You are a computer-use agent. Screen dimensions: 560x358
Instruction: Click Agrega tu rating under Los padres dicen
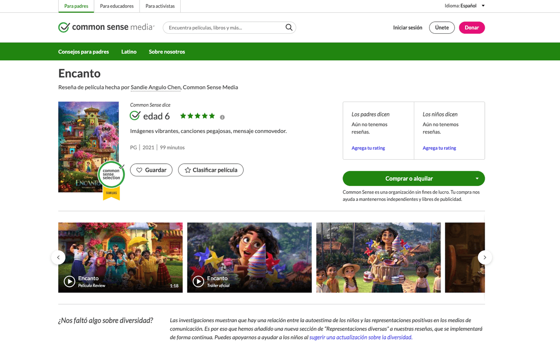tap(368, 148)
